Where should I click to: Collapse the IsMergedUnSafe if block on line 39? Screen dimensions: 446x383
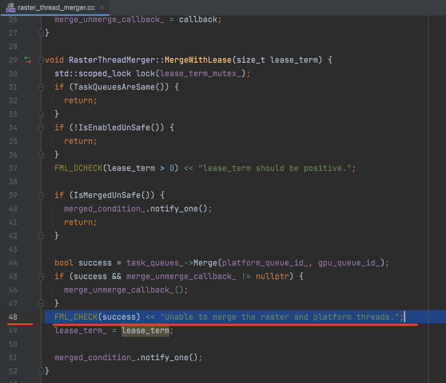[41, 195]
